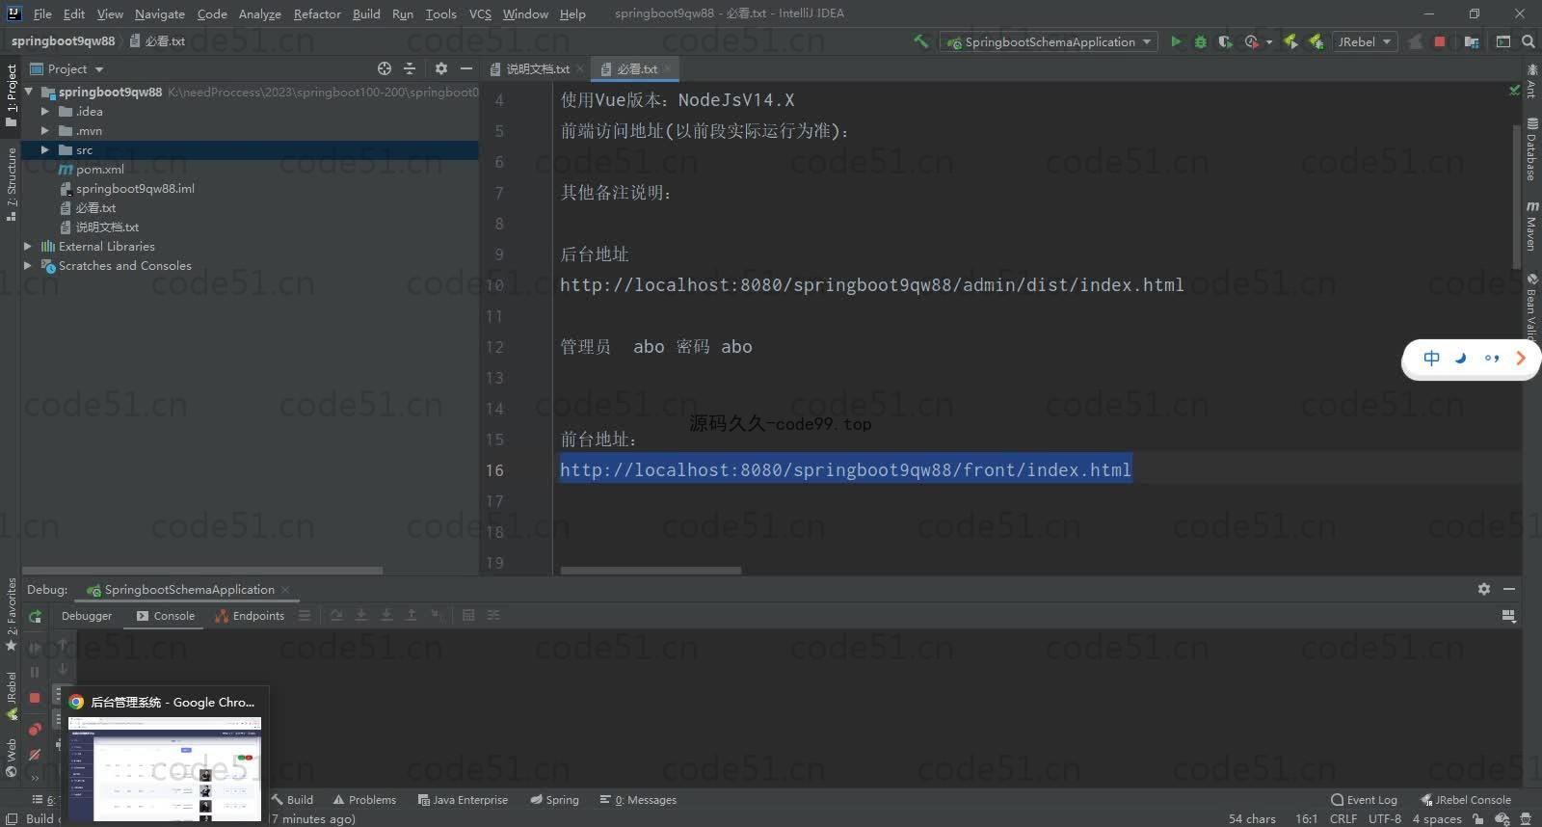
Task: Stop the running application red square in toolbar
Action: pyautogui.click(x=1440, y=41)
